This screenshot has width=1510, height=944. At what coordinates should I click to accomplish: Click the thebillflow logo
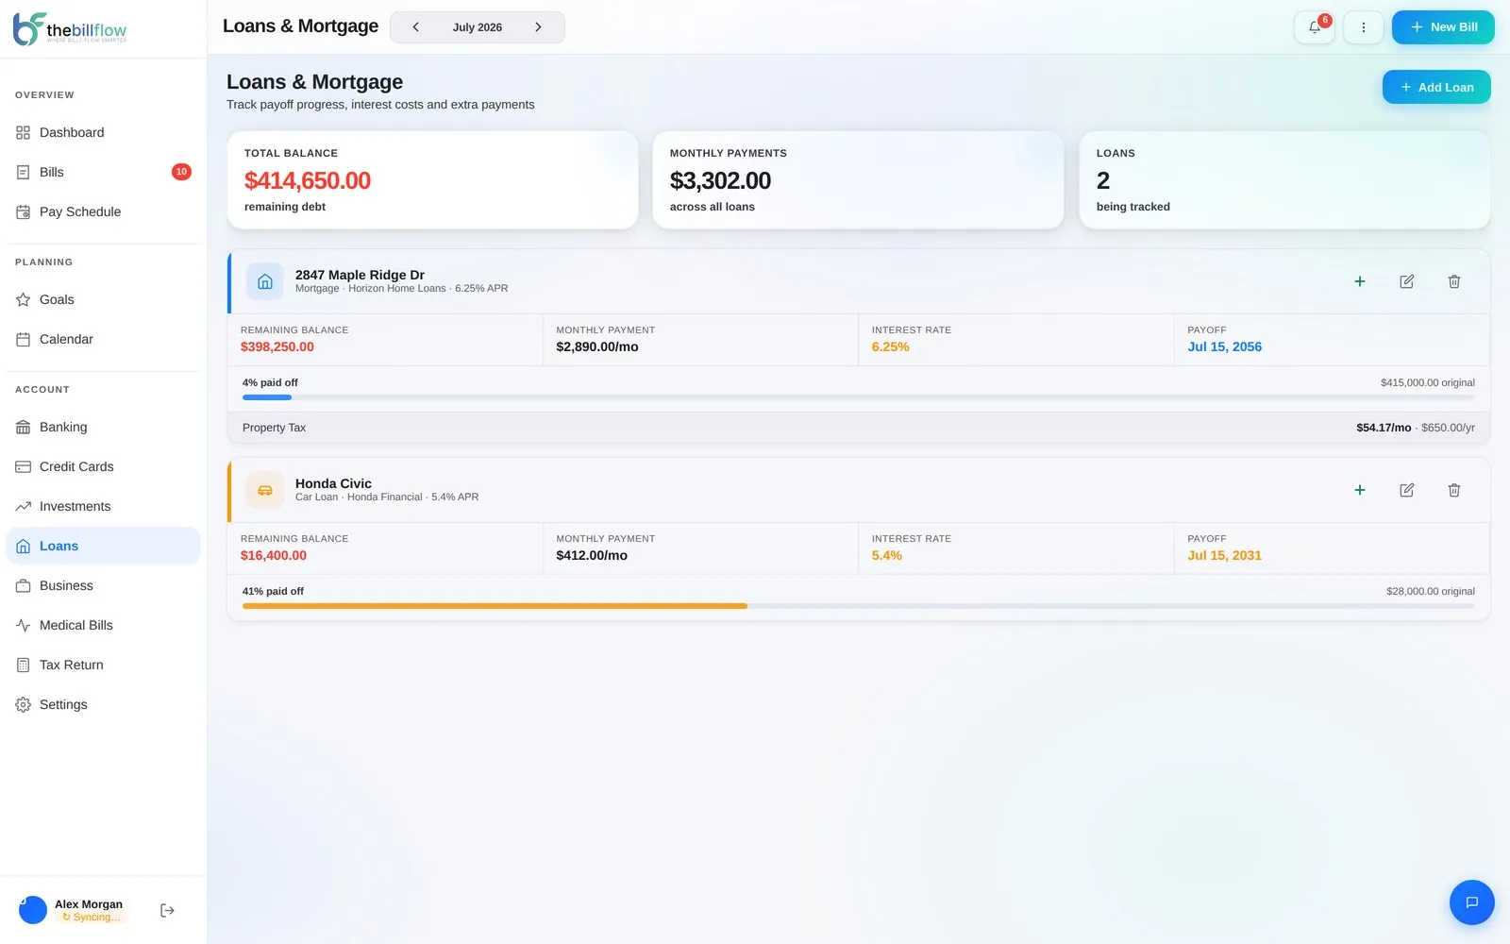click(x=70, y=29)
